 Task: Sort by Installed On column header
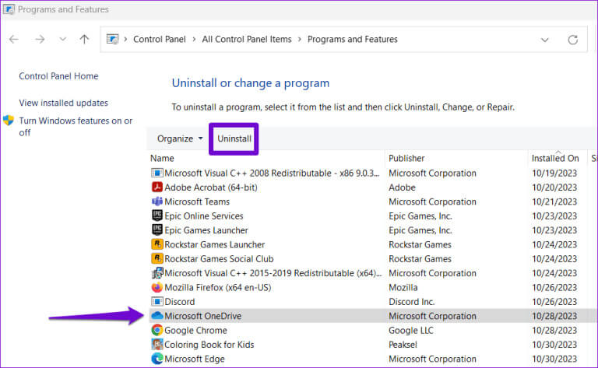coord(555,158)
